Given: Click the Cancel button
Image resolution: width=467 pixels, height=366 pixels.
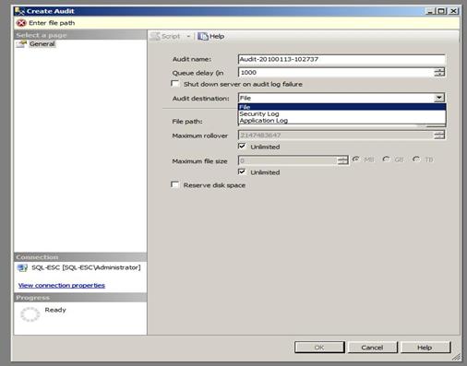Looking at the screenshot, I should click(372, 348).
